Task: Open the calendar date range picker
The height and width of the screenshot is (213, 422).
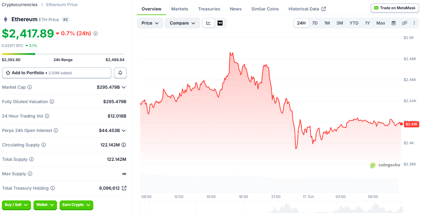Action: 393,23
